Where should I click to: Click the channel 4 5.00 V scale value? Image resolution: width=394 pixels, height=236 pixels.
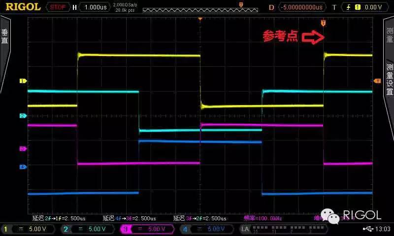216,229
